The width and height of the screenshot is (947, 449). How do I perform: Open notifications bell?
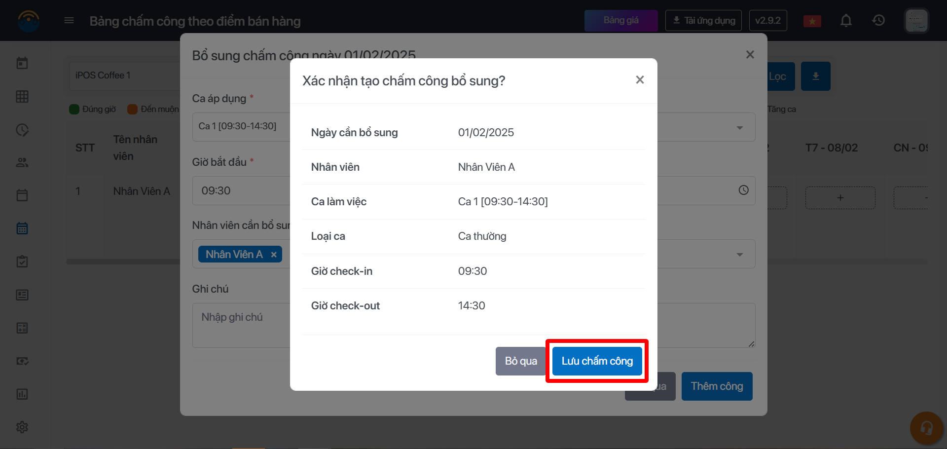[x=846, y=21]
